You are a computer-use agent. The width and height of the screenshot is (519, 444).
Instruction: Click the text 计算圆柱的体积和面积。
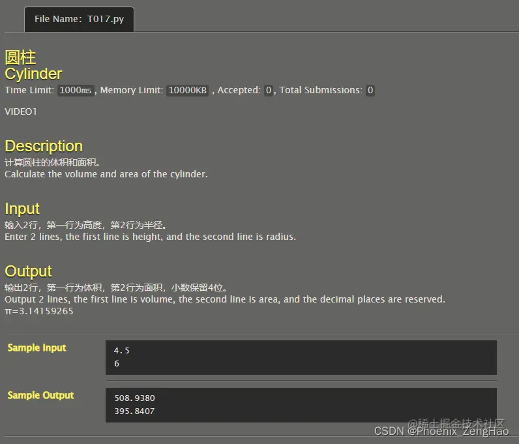[x=52, y=162]
